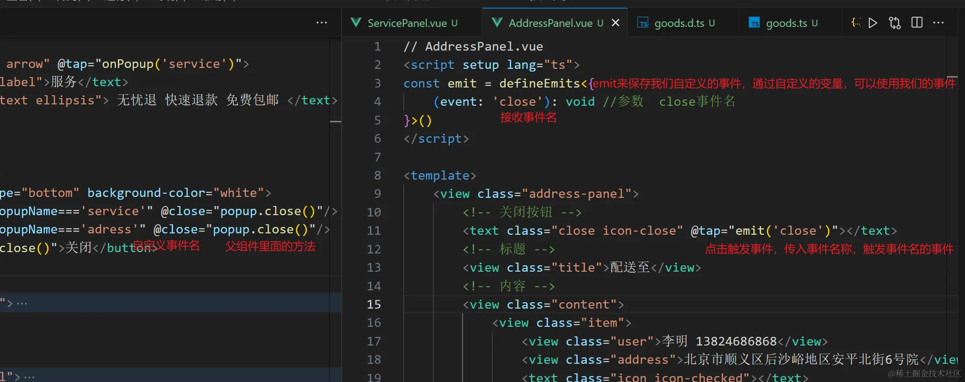Click the Vue icon on ServicePanel.vue tab
This screenshot has height=382, width=965.
(x=356, y=22)
